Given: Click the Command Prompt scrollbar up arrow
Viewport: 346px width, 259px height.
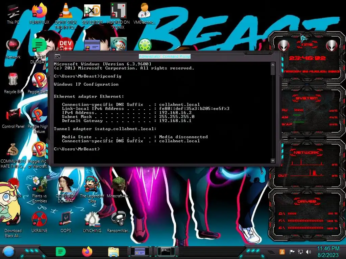Looking at the screenshot, I should point(273,65).
